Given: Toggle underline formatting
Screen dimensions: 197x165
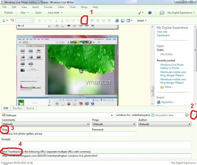Looking at the screenshot, I should click(51, 21).
